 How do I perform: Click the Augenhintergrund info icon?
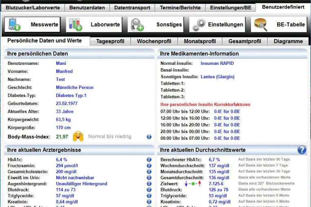(149, 184)
